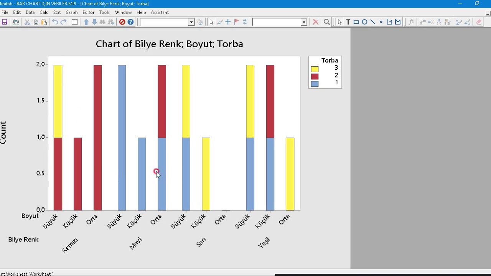Open the Editor menu
The height and width of the screenshot is (276, 491).
point(89,12)
